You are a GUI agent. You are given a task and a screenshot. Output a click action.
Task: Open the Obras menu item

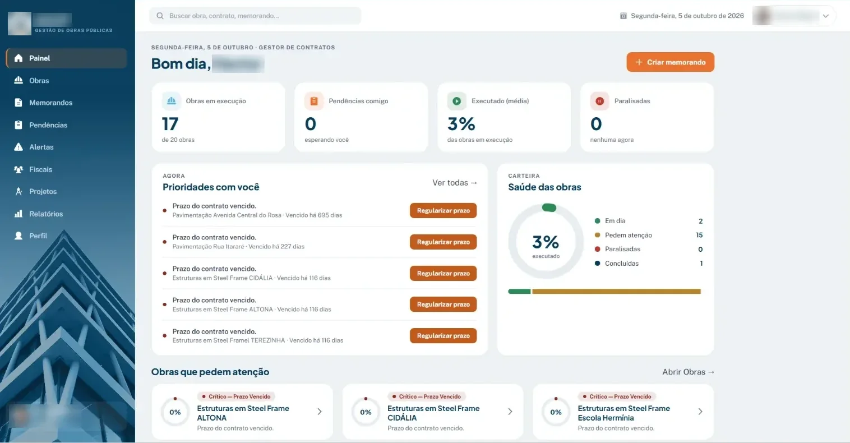(67, 81)
